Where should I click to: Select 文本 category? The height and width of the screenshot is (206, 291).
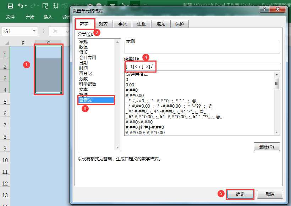[83, 90]
